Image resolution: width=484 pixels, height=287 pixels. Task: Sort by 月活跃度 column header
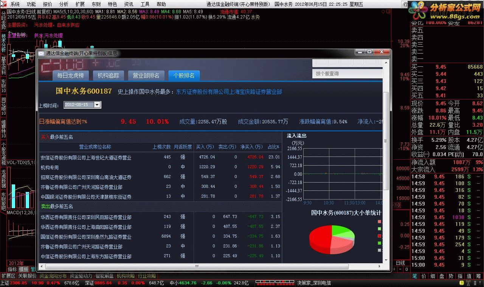coord(183,147)
